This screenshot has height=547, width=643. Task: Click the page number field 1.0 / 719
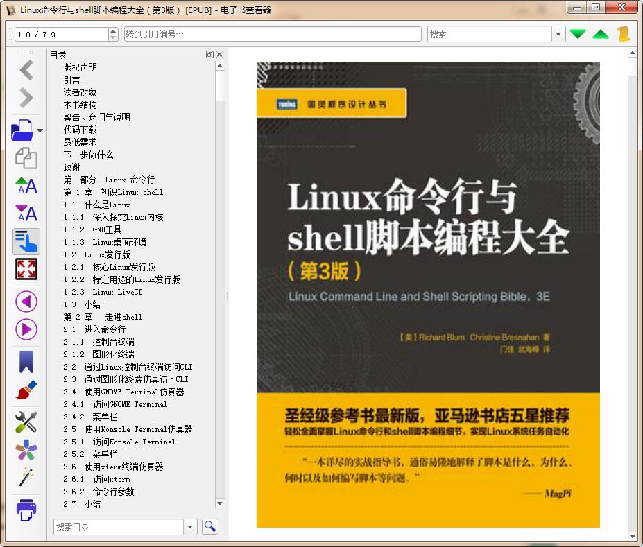point(62,35)
